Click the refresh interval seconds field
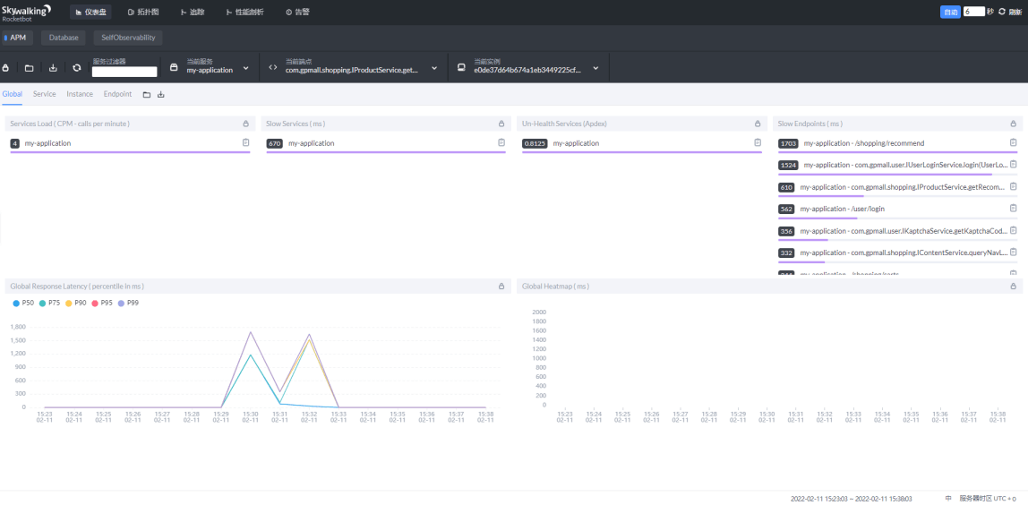 pos(973,12)
